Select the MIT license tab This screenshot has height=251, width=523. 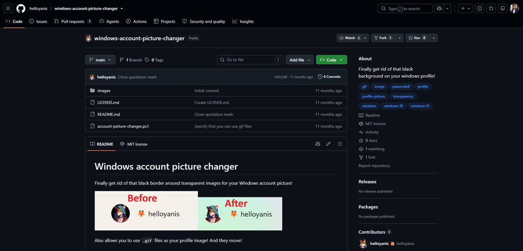134,144
